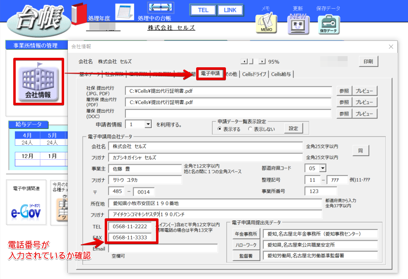Viewport: 408px width, 279px height.
Task: Click the empty 雇保 提出代行 DOC field
Action: click(x=228, y=113)
